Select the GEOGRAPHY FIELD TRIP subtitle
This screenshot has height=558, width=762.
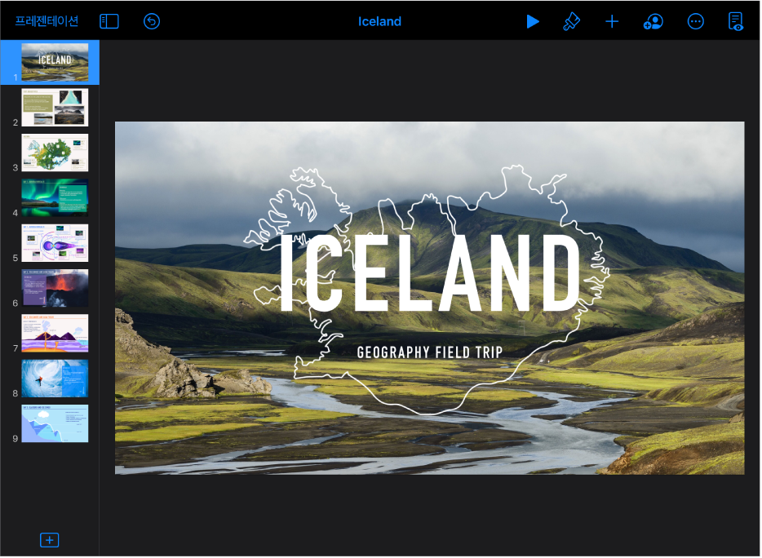tap(430, 352)
